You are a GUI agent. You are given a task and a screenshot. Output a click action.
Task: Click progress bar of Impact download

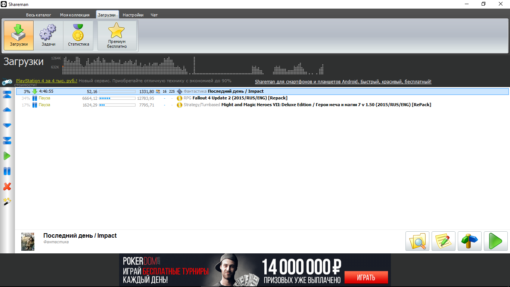pos(117,92)
